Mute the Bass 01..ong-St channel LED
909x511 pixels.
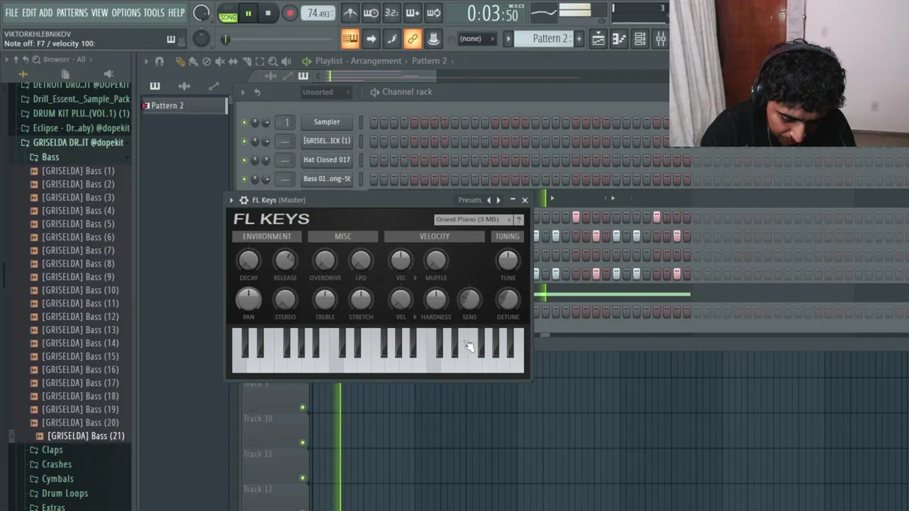click(244, 179)
